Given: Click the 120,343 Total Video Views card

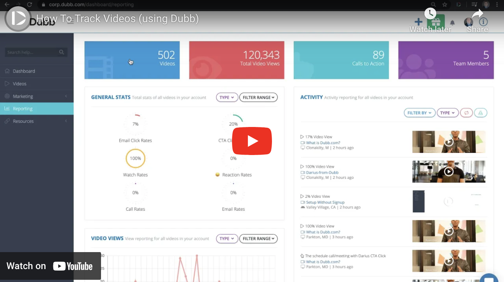Looking at the screenshot, I should point(237,60).
